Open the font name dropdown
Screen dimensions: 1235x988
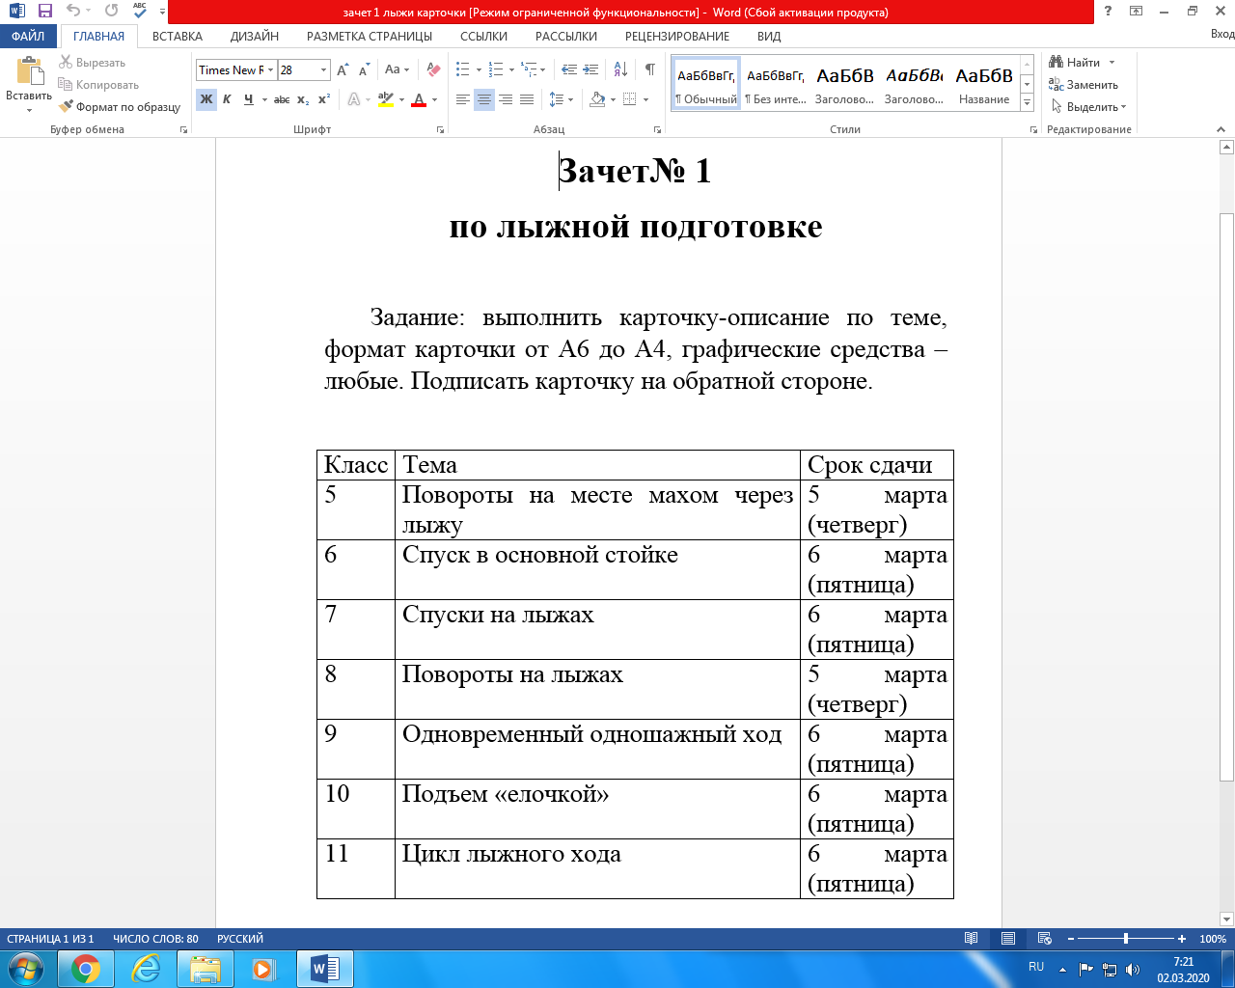coord(271,69)
